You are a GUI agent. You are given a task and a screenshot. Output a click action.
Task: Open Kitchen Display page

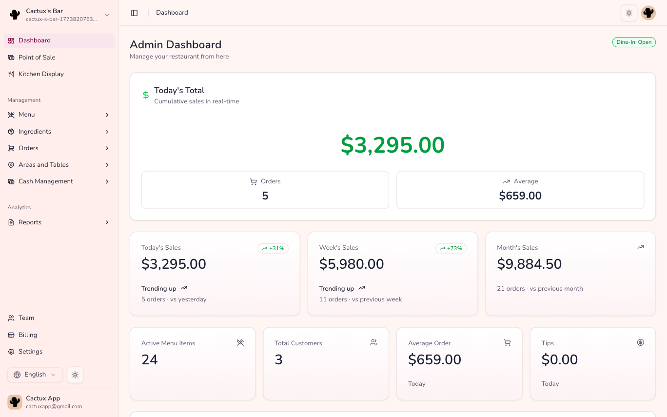coord(59,74)
